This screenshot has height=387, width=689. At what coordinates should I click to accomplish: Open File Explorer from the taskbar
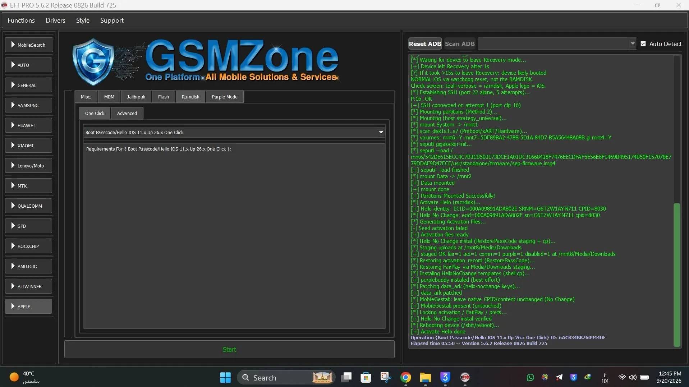point(425,377)
